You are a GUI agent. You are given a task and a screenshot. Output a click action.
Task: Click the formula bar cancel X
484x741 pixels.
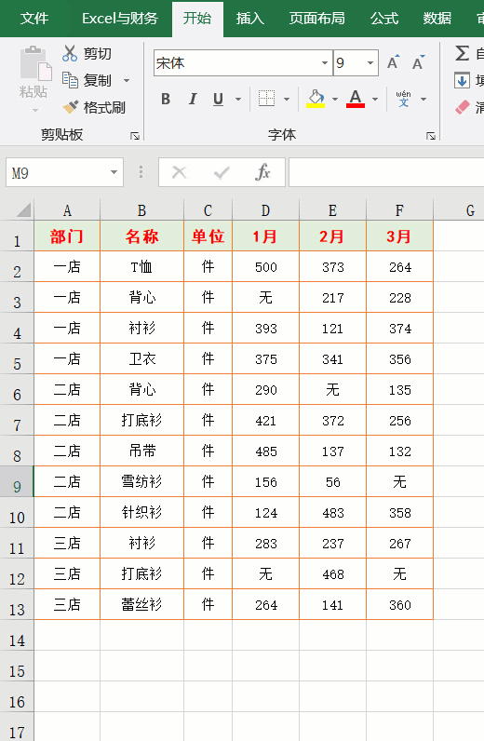coord(179,172)
